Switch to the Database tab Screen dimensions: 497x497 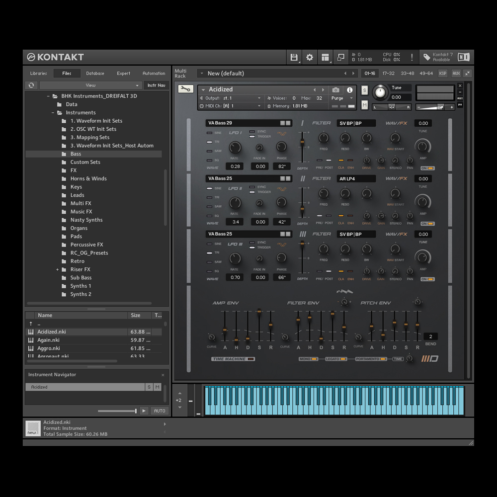[95, 74]
